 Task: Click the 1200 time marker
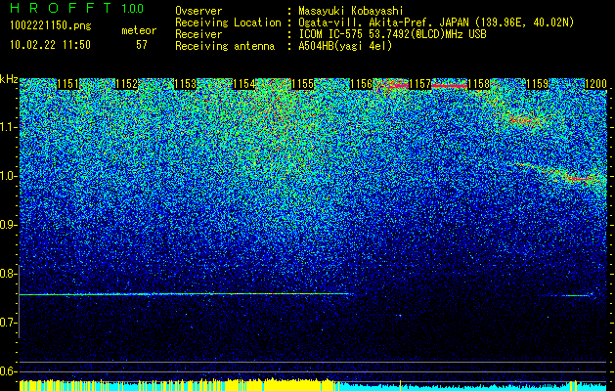click(595, 84)
